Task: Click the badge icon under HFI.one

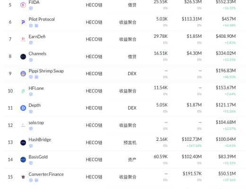Action: tap(31, 94)
